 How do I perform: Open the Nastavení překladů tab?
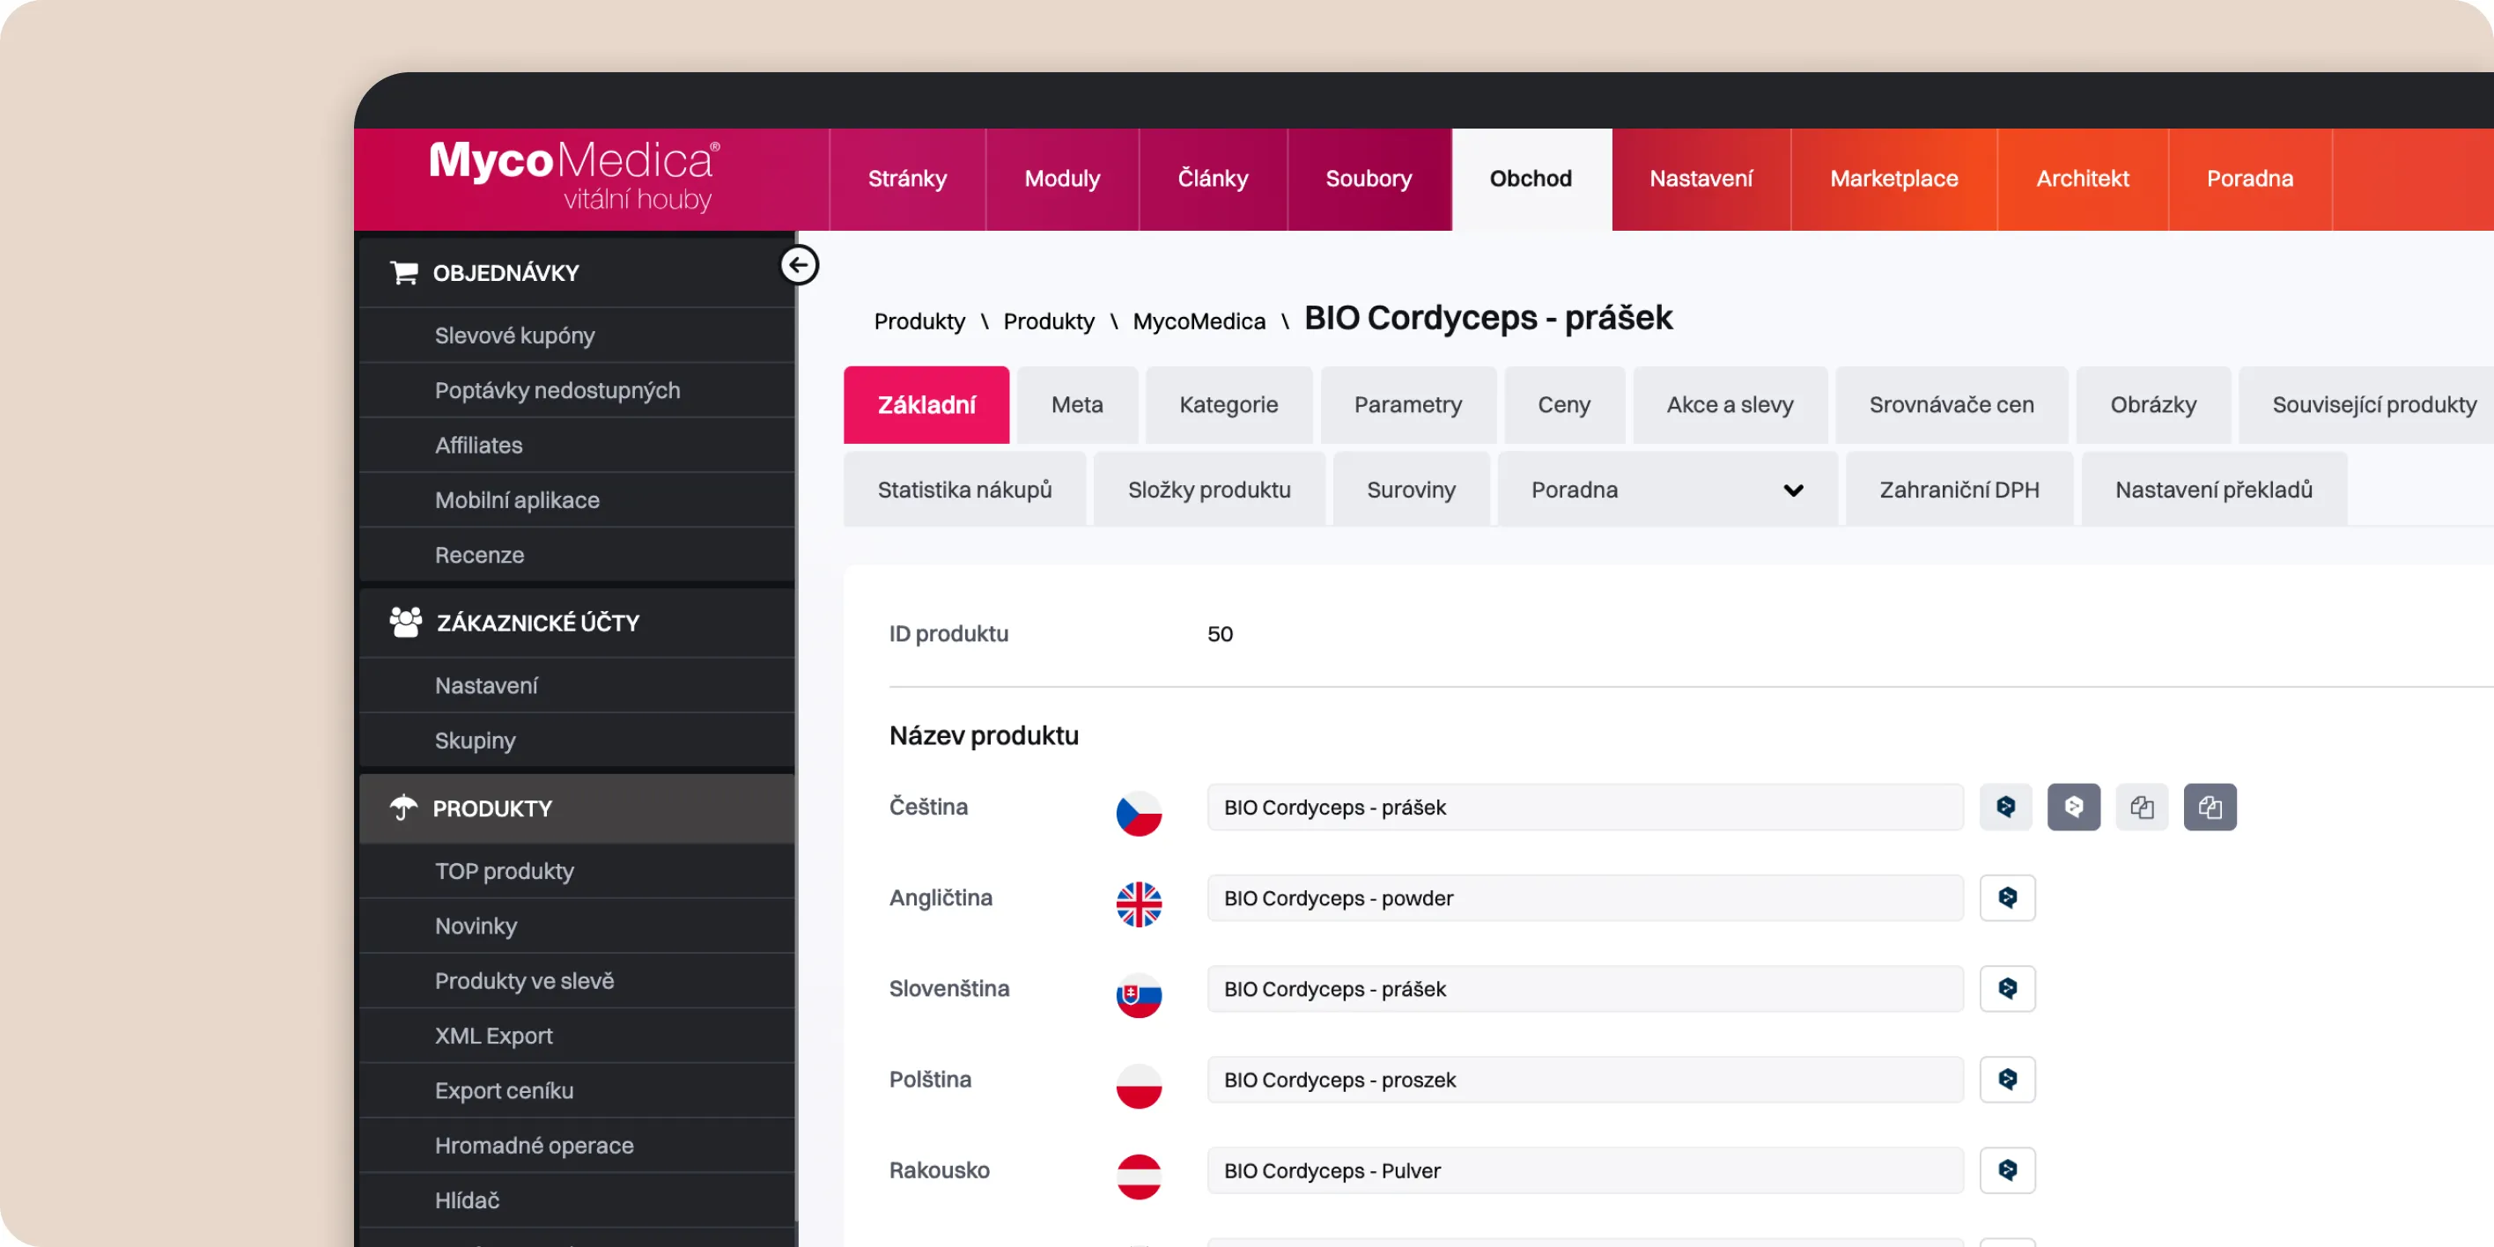point(2213,490)
